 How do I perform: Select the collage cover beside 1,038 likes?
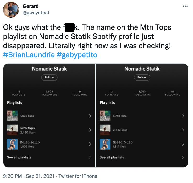[x=105, y=116]
